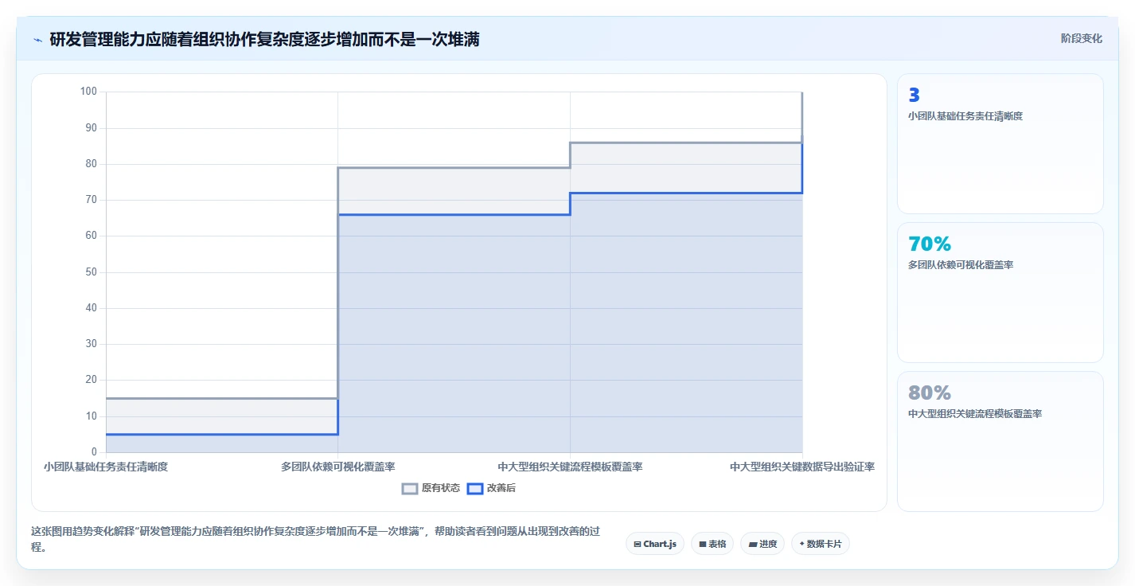Viewport: 1135px width, 586px height.
Task: Click the 表格 tag icon
Action: 703,545
